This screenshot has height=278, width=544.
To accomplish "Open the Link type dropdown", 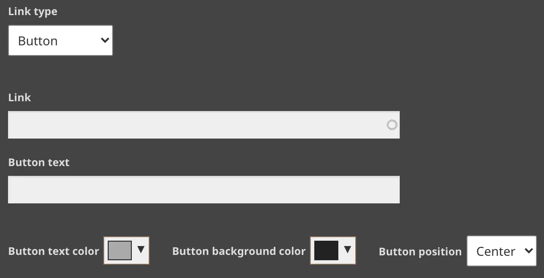I will click(x=61, y=40).
